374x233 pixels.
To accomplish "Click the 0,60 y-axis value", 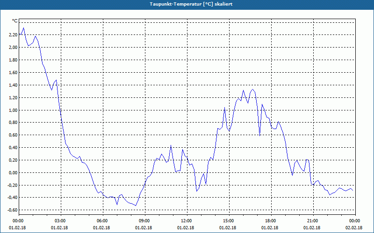I will click(14, 135).
